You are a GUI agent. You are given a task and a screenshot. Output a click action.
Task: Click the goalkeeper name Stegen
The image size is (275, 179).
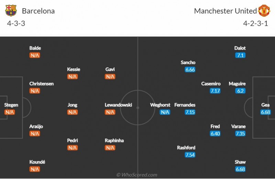(11, 105)
